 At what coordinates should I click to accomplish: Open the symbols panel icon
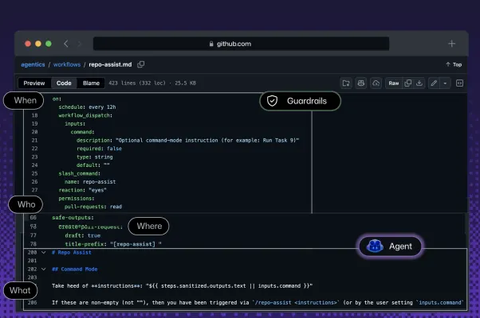(x=459, y=83)
